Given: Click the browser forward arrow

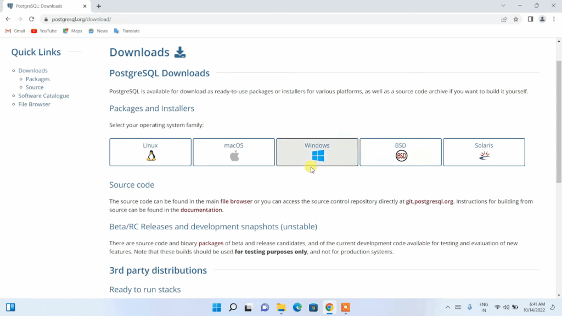Looking at the screenshot, I should 20,19.
